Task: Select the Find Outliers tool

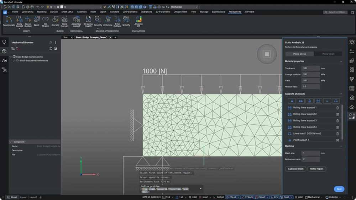Action: click(x=117, y=21)
